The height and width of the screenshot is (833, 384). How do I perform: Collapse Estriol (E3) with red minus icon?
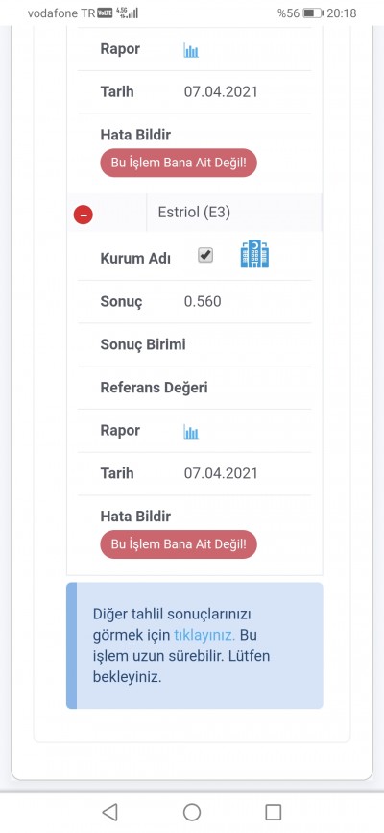[84, 215]
